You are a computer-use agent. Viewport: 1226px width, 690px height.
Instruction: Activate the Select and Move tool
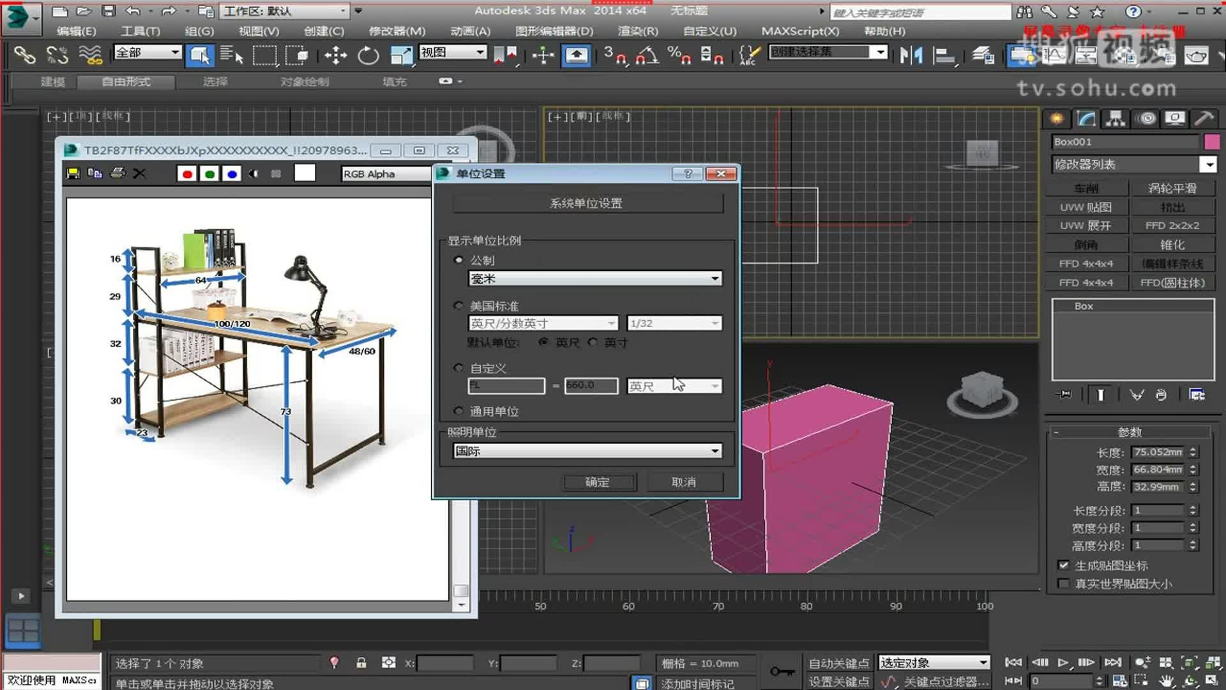(x=336, y=56)
